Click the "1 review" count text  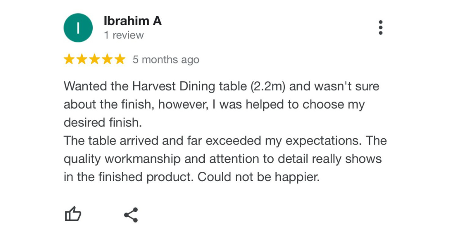(124, 35)
